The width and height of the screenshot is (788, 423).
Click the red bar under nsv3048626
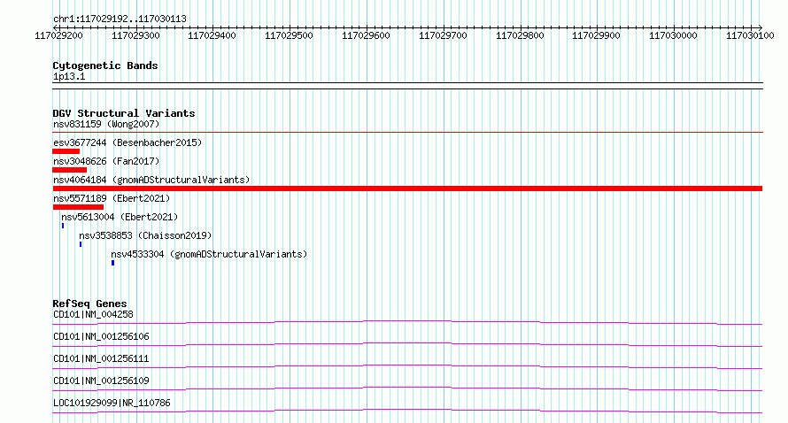(70, 170)
